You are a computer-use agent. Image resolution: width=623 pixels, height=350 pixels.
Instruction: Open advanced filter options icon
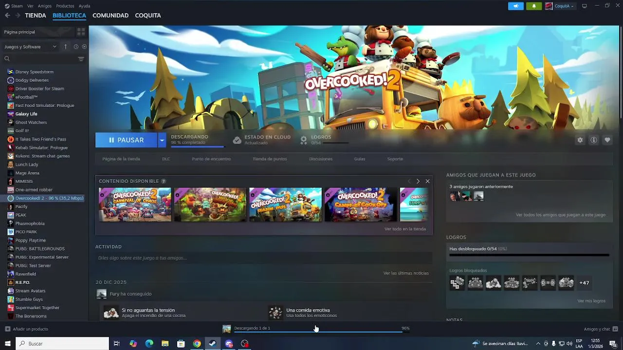[81, 59]
